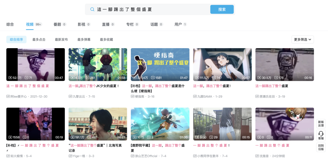
Task: Expand the 更多筛选 dropdown
Action: (302, 40)
